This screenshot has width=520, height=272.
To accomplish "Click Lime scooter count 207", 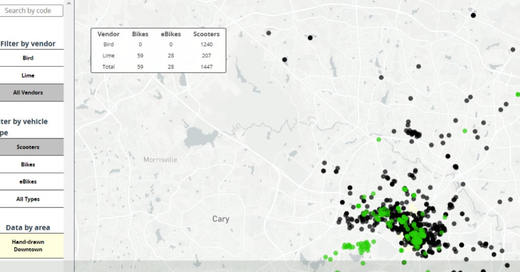I will tap(206, 56).
